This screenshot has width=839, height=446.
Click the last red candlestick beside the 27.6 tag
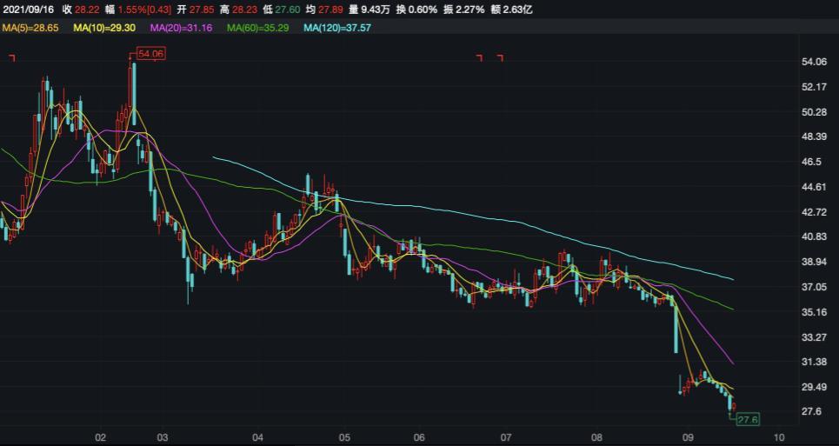click(x=734, y=407)
